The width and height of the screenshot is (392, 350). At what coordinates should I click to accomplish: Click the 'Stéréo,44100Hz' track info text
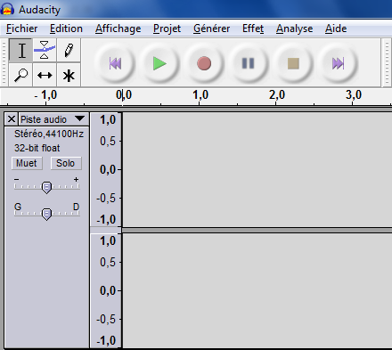[x=49, y=134]
